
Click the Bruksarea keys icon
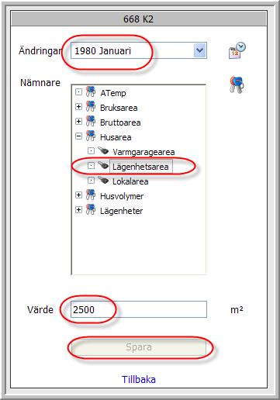tap(91, 106)
